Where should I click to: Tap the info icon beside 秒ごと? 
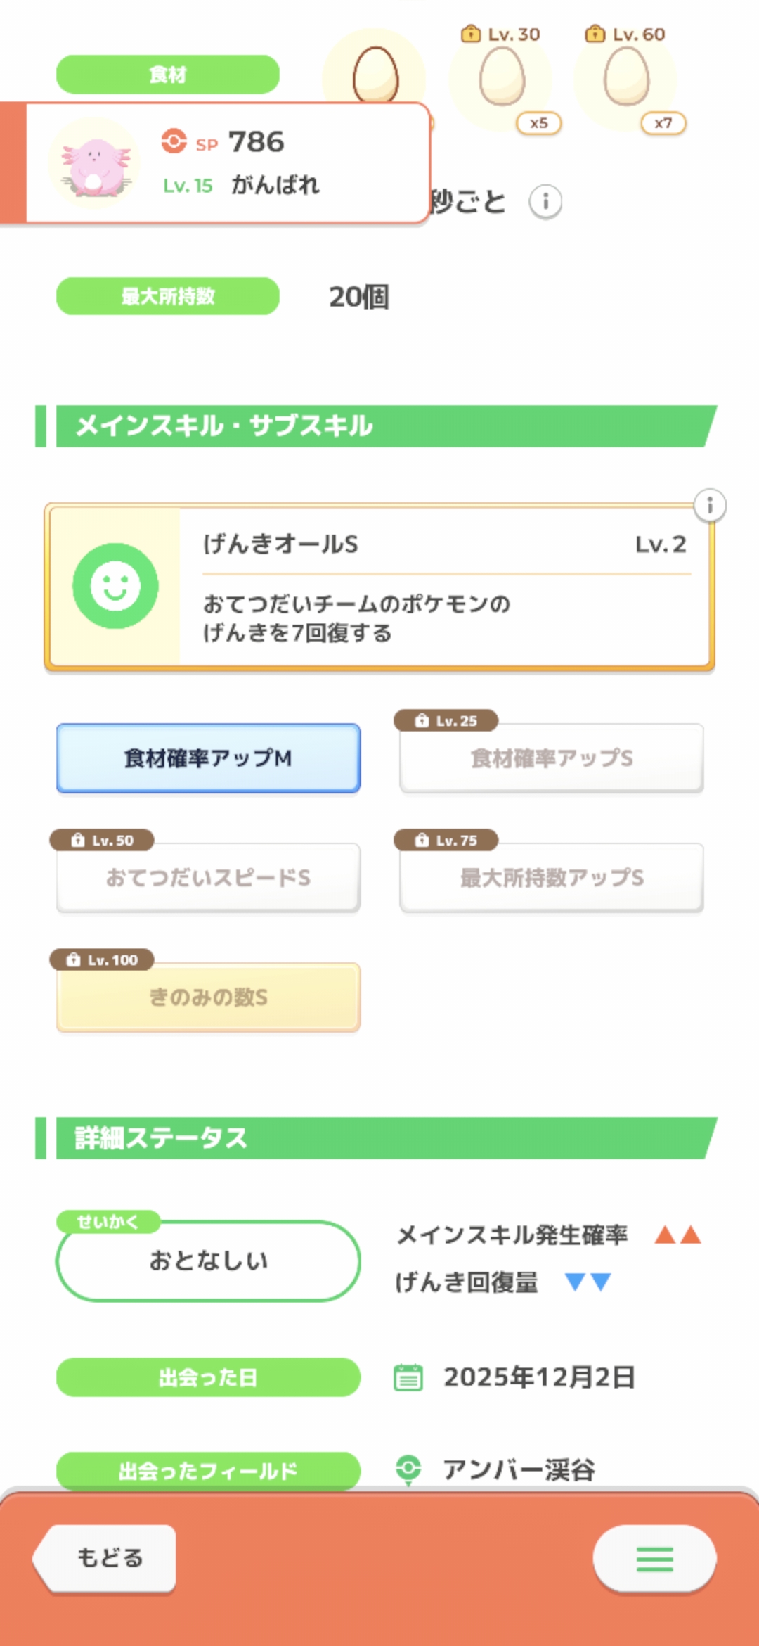[x=545, y=203]
